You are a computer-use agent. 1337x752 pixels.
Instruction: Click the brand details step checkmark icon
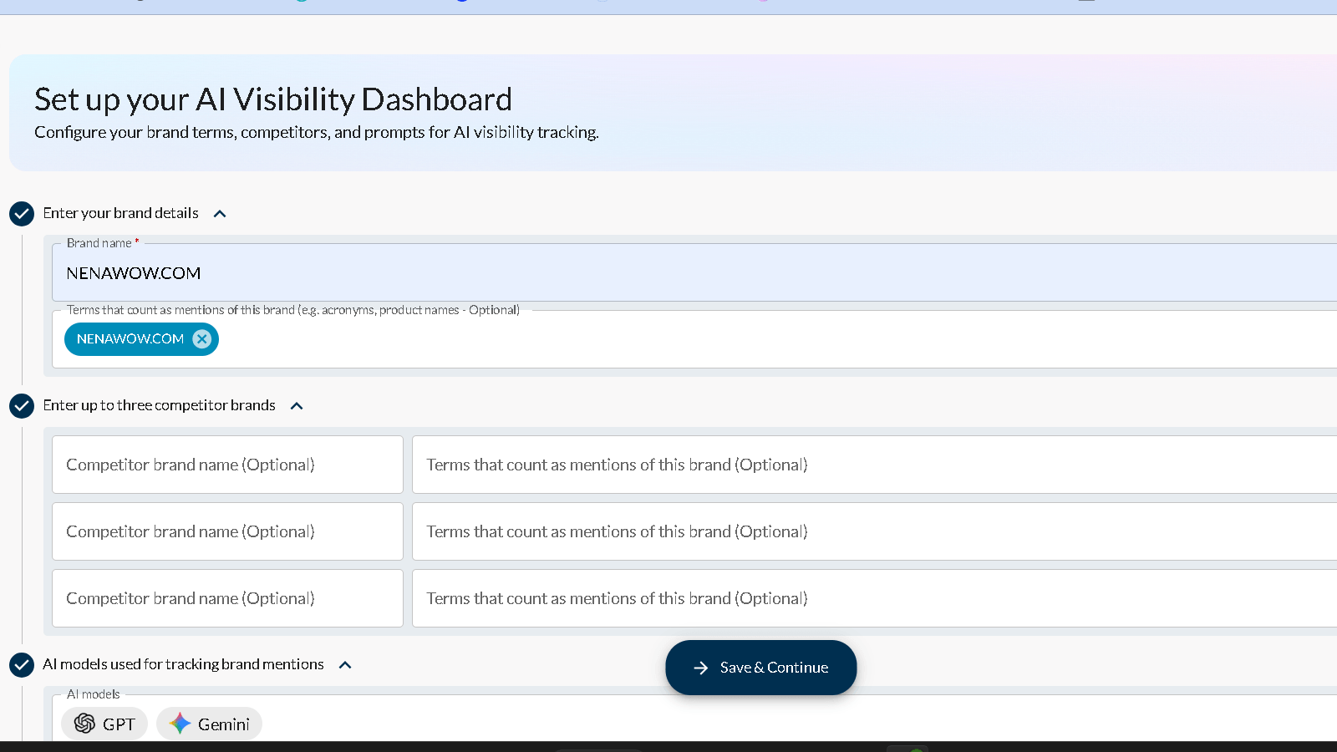pos(22,214)
